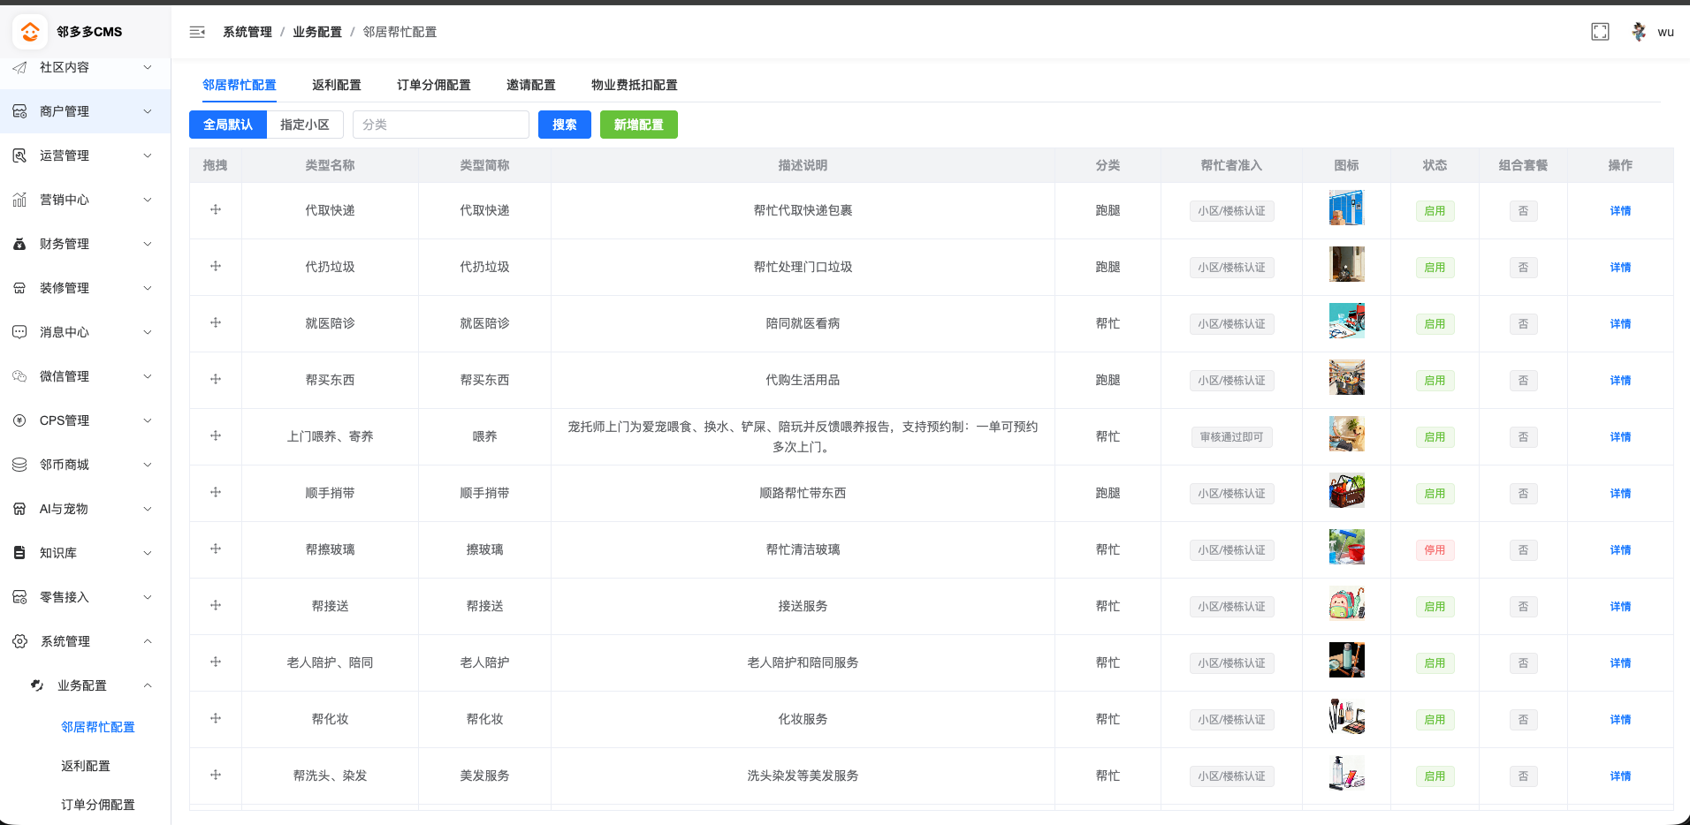Grab the drag handle for 就医陪诊 row
This screenshot has height=825, width=1690.
click(216, 323)
